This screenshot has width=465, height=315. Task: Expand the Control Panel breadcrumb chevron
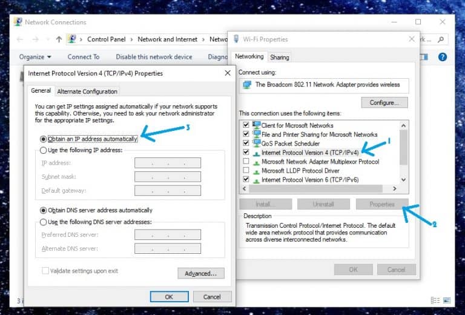coord(131,39)
